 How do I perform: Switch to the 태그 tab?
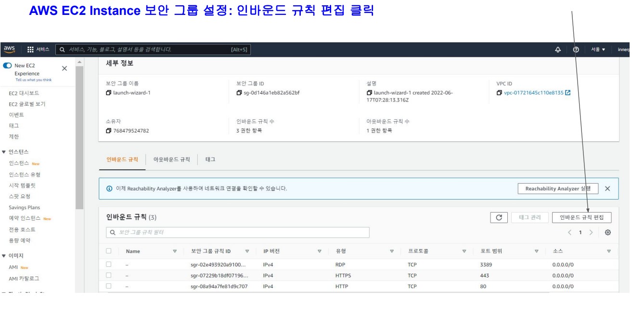210,160
